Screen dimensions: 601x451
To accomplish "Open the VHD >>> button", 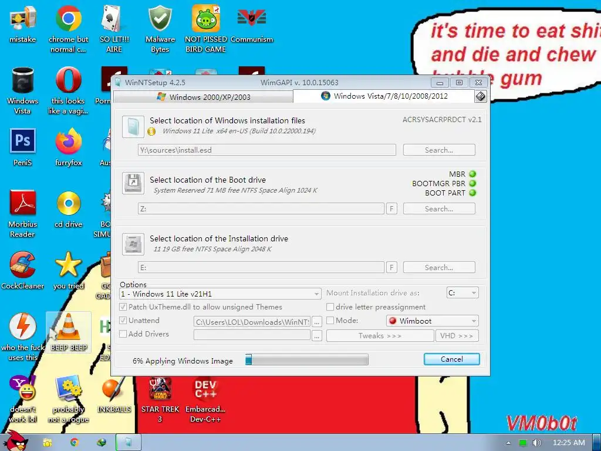I will 457,335.
